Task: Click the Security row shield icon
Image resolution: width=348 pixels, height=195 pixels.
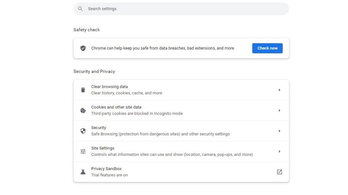Action: (x=83, y=131)
